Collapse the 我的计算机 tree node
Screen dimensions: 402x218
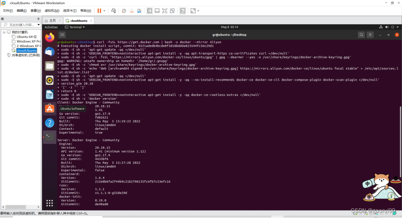point(4,32)
